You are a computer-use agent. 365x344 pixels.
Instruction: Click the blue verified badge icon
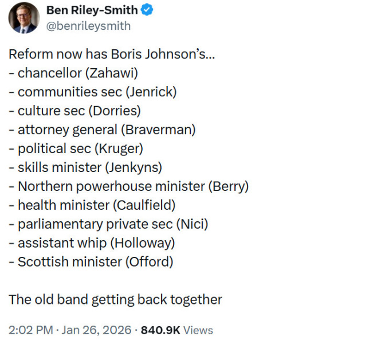[147, 10]
